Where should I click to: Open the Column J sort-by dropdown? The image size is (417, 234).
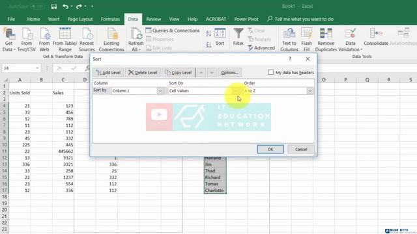[x=160, y=91]
